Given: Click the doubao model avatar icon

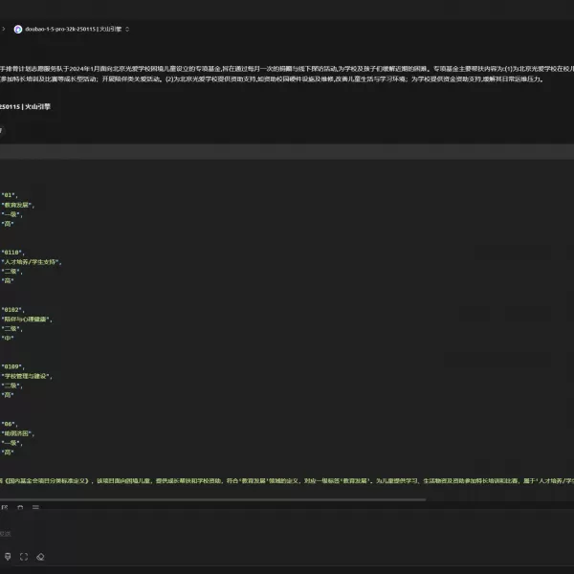Looking at the screenshot, I should [x=17, y=29].
